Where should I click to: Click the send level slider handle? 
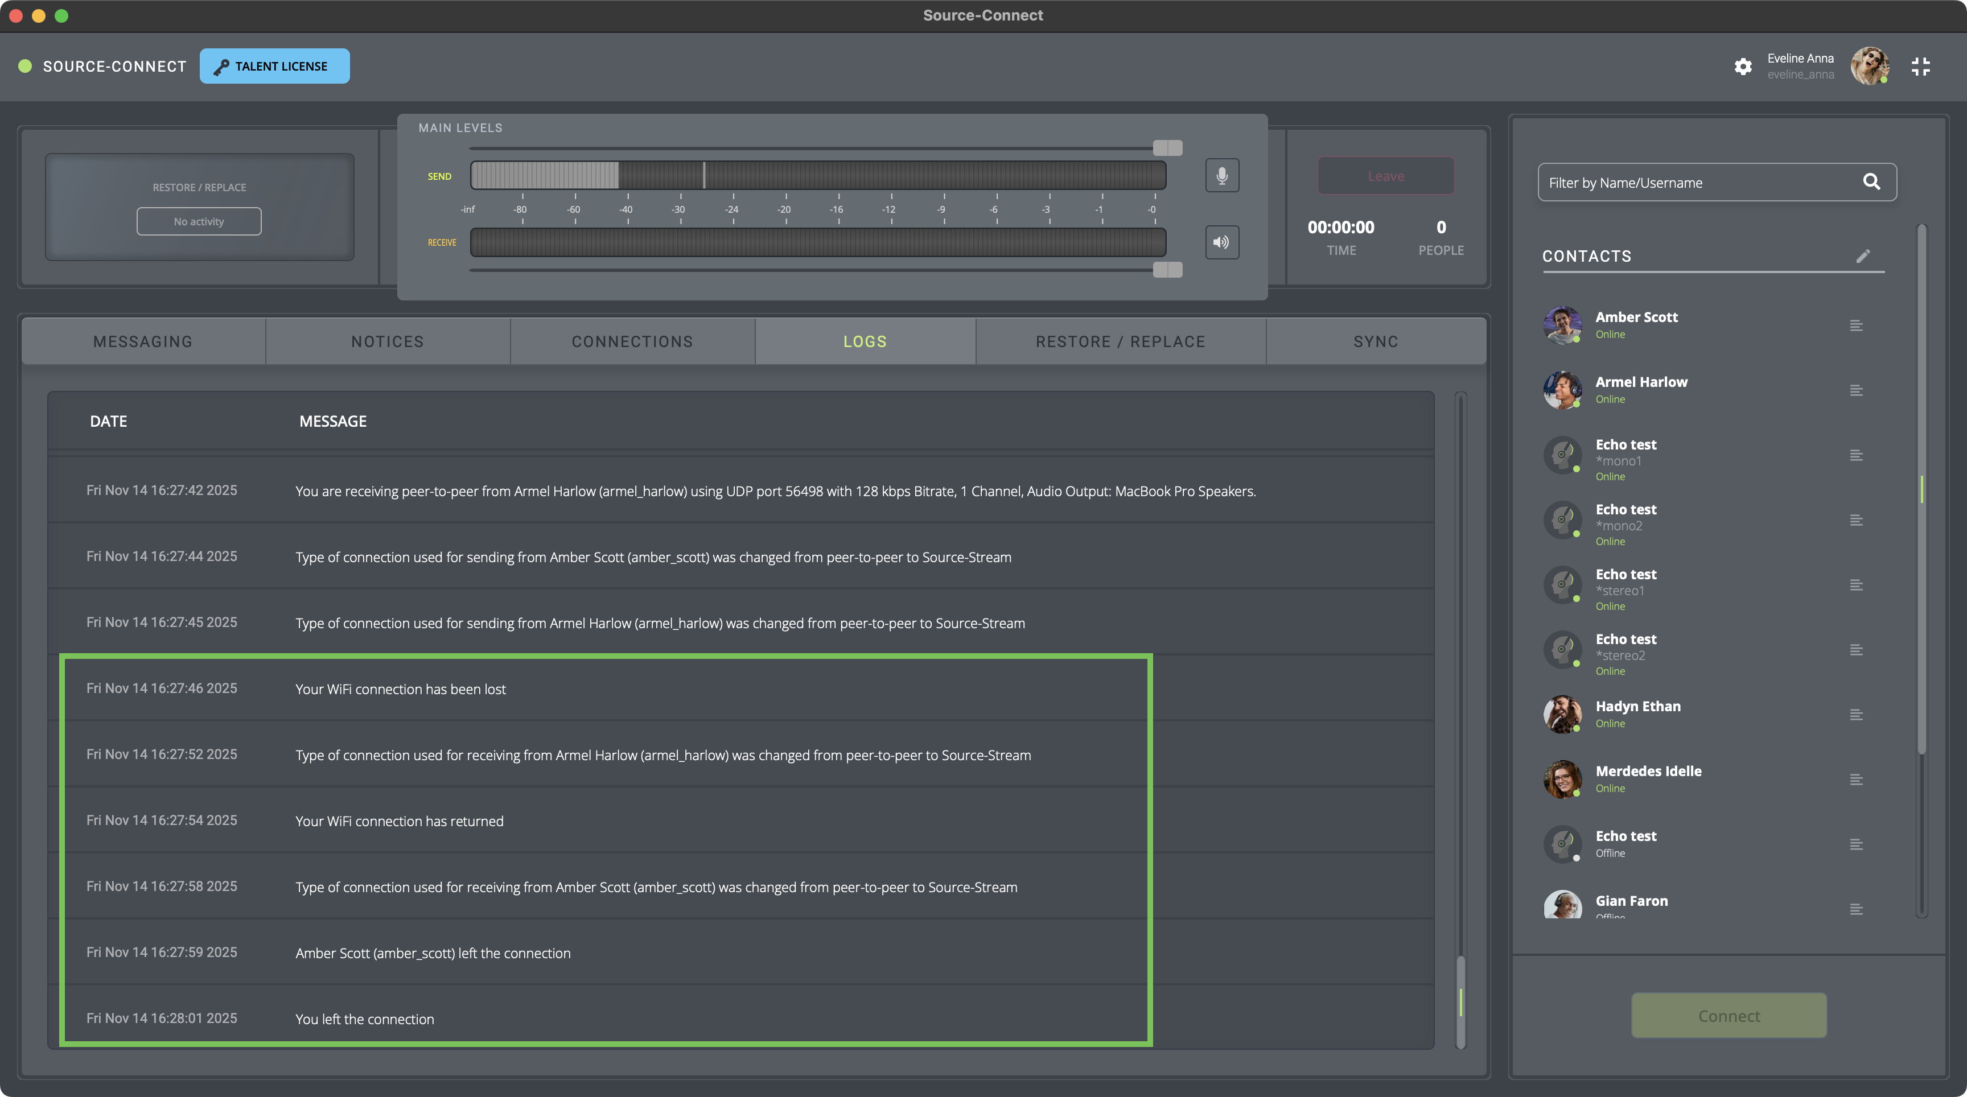pos(1167,147)
